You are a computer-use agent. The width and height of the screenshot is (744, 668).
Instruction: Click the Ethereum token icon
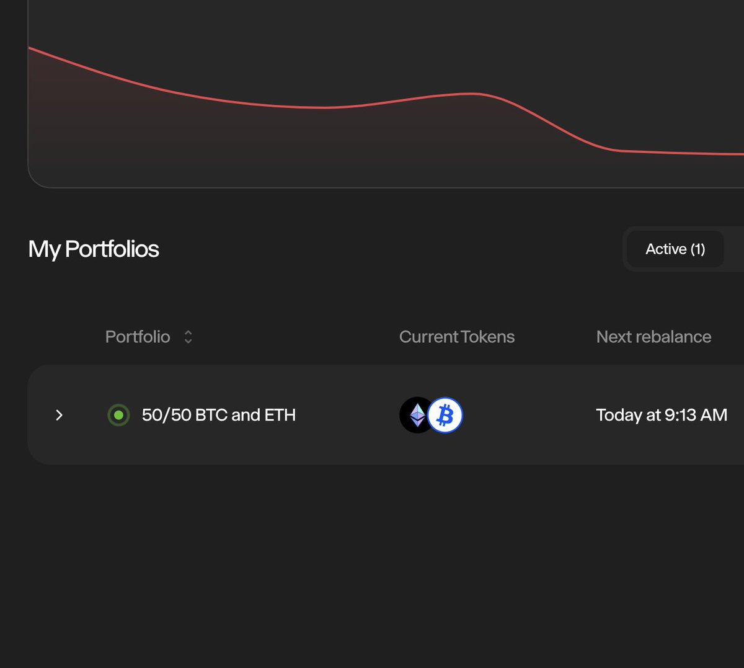pos(417,415)
